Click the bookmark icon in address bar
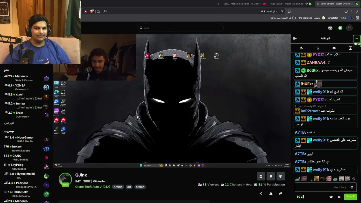Image resolution: width=361 pixels, height=203 pixels. coord(289,11)
